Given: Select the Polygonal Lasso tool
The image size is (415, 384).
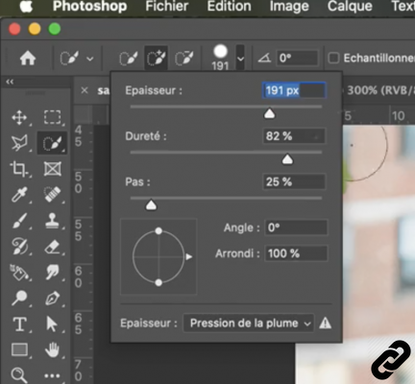Looking at the screenshot, I should 19,143.
